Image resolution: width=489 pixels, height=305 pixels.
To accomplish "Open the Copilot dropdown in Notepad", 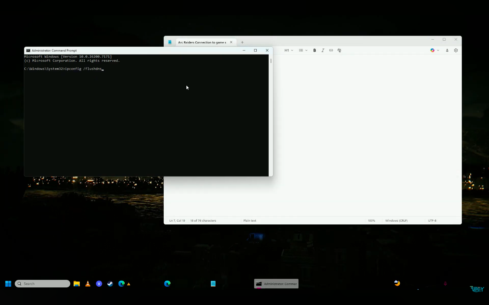I will tap(435, 50).
